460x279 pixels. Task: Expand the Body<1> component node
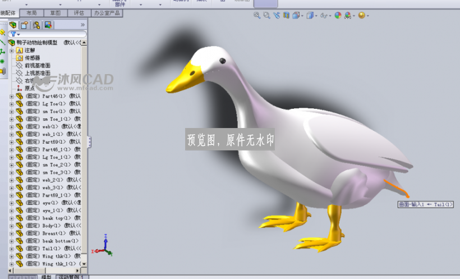[x=12, y=226]
